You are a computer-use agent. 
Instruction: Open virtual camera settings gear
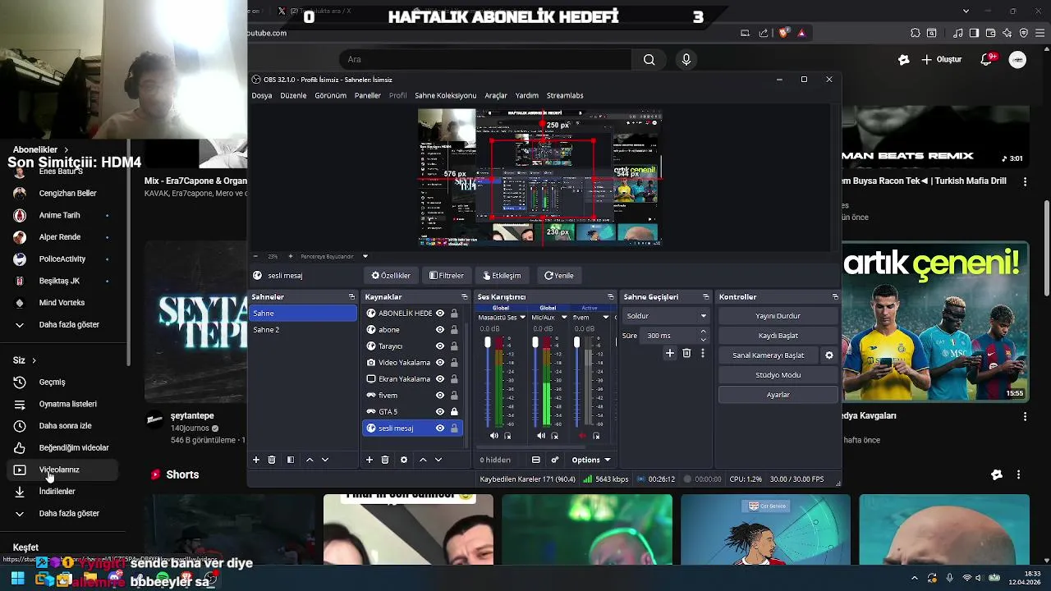tap(828, 355)
